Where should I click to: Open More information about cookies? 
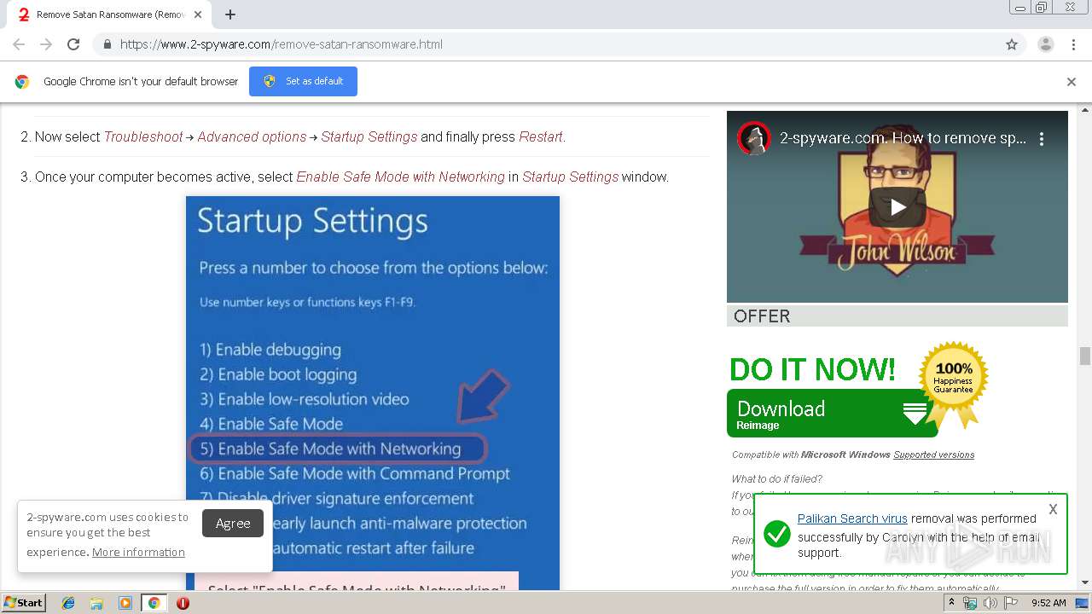tap(138, 552)
